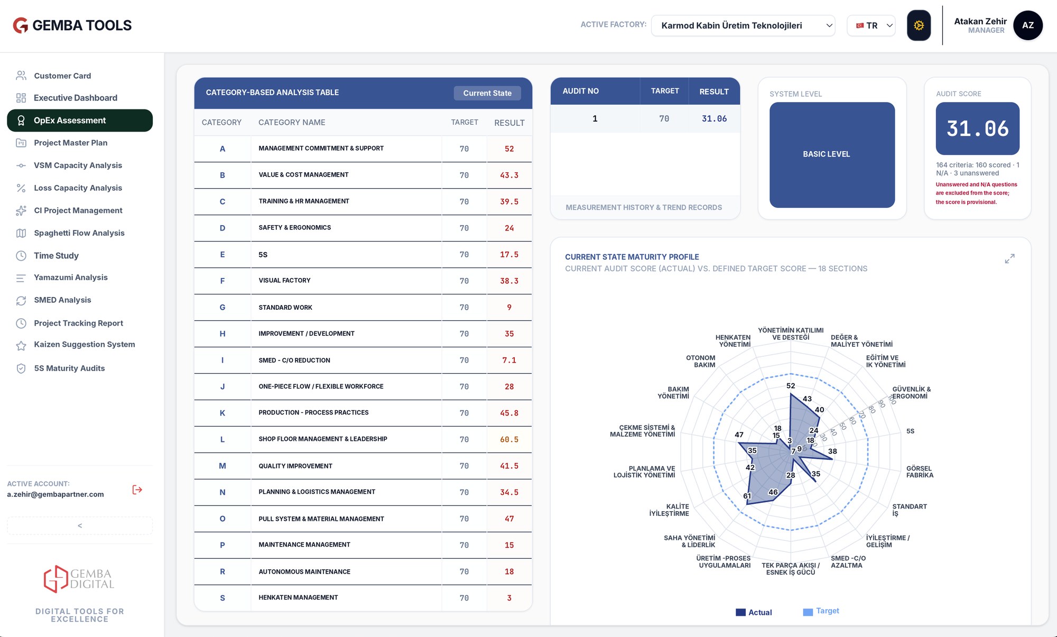Expand the maturity profile radar chart
Screen dimensions: 1057x637
1009,259
